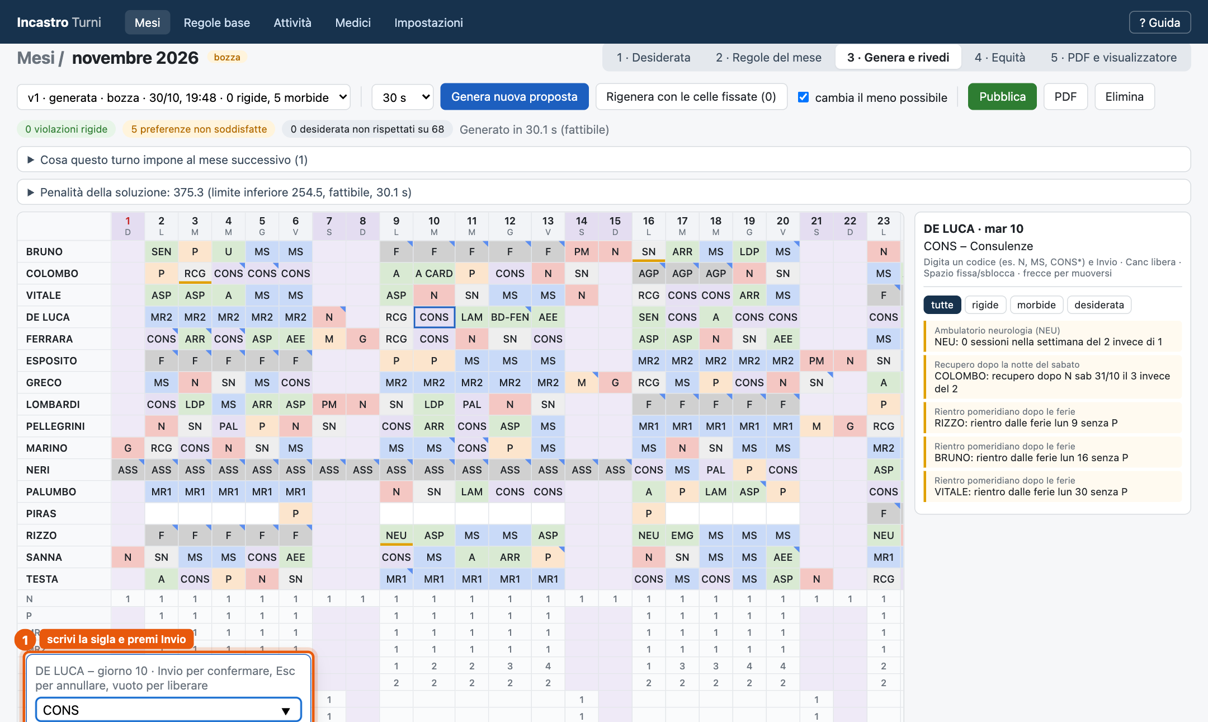Click the RIZZO rientro dalle ferie violation

point(1053,417)
